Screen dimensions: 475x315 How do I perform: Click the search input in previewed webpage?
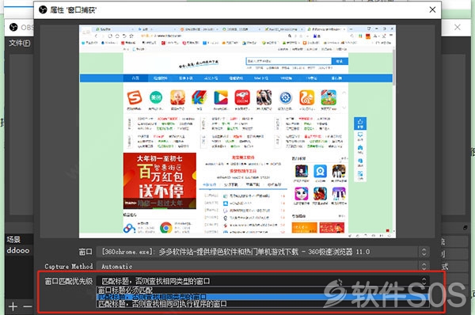point(288,61)
